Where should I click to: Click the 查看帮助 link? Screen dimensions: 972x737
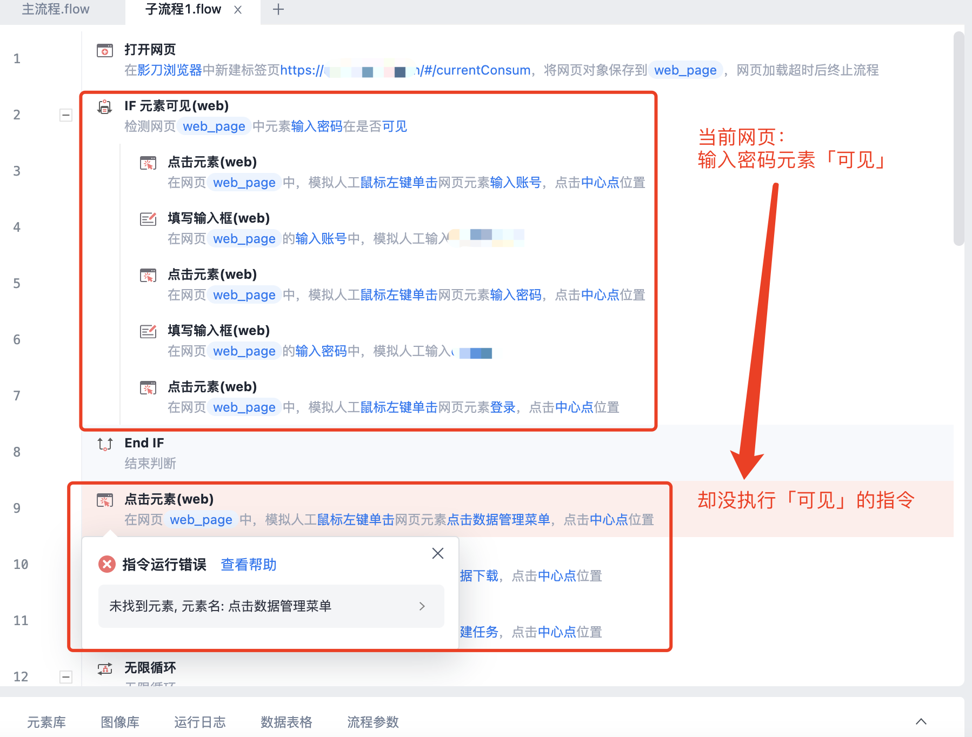[x=249, y=565]
